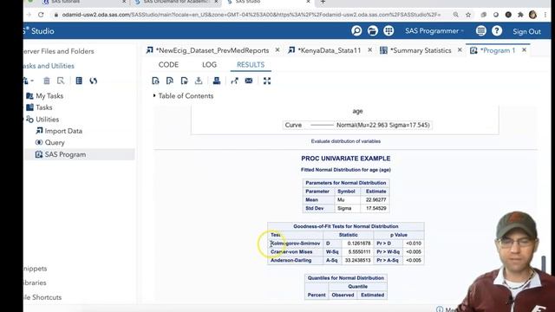Close the Program 1 tab
The height and width of the screenshot is (312, 555).
(x=524, y=50)
